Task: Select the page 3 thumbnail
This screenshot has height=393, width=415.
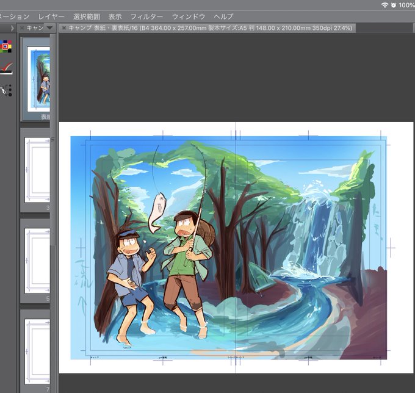Action: point(36,170)
